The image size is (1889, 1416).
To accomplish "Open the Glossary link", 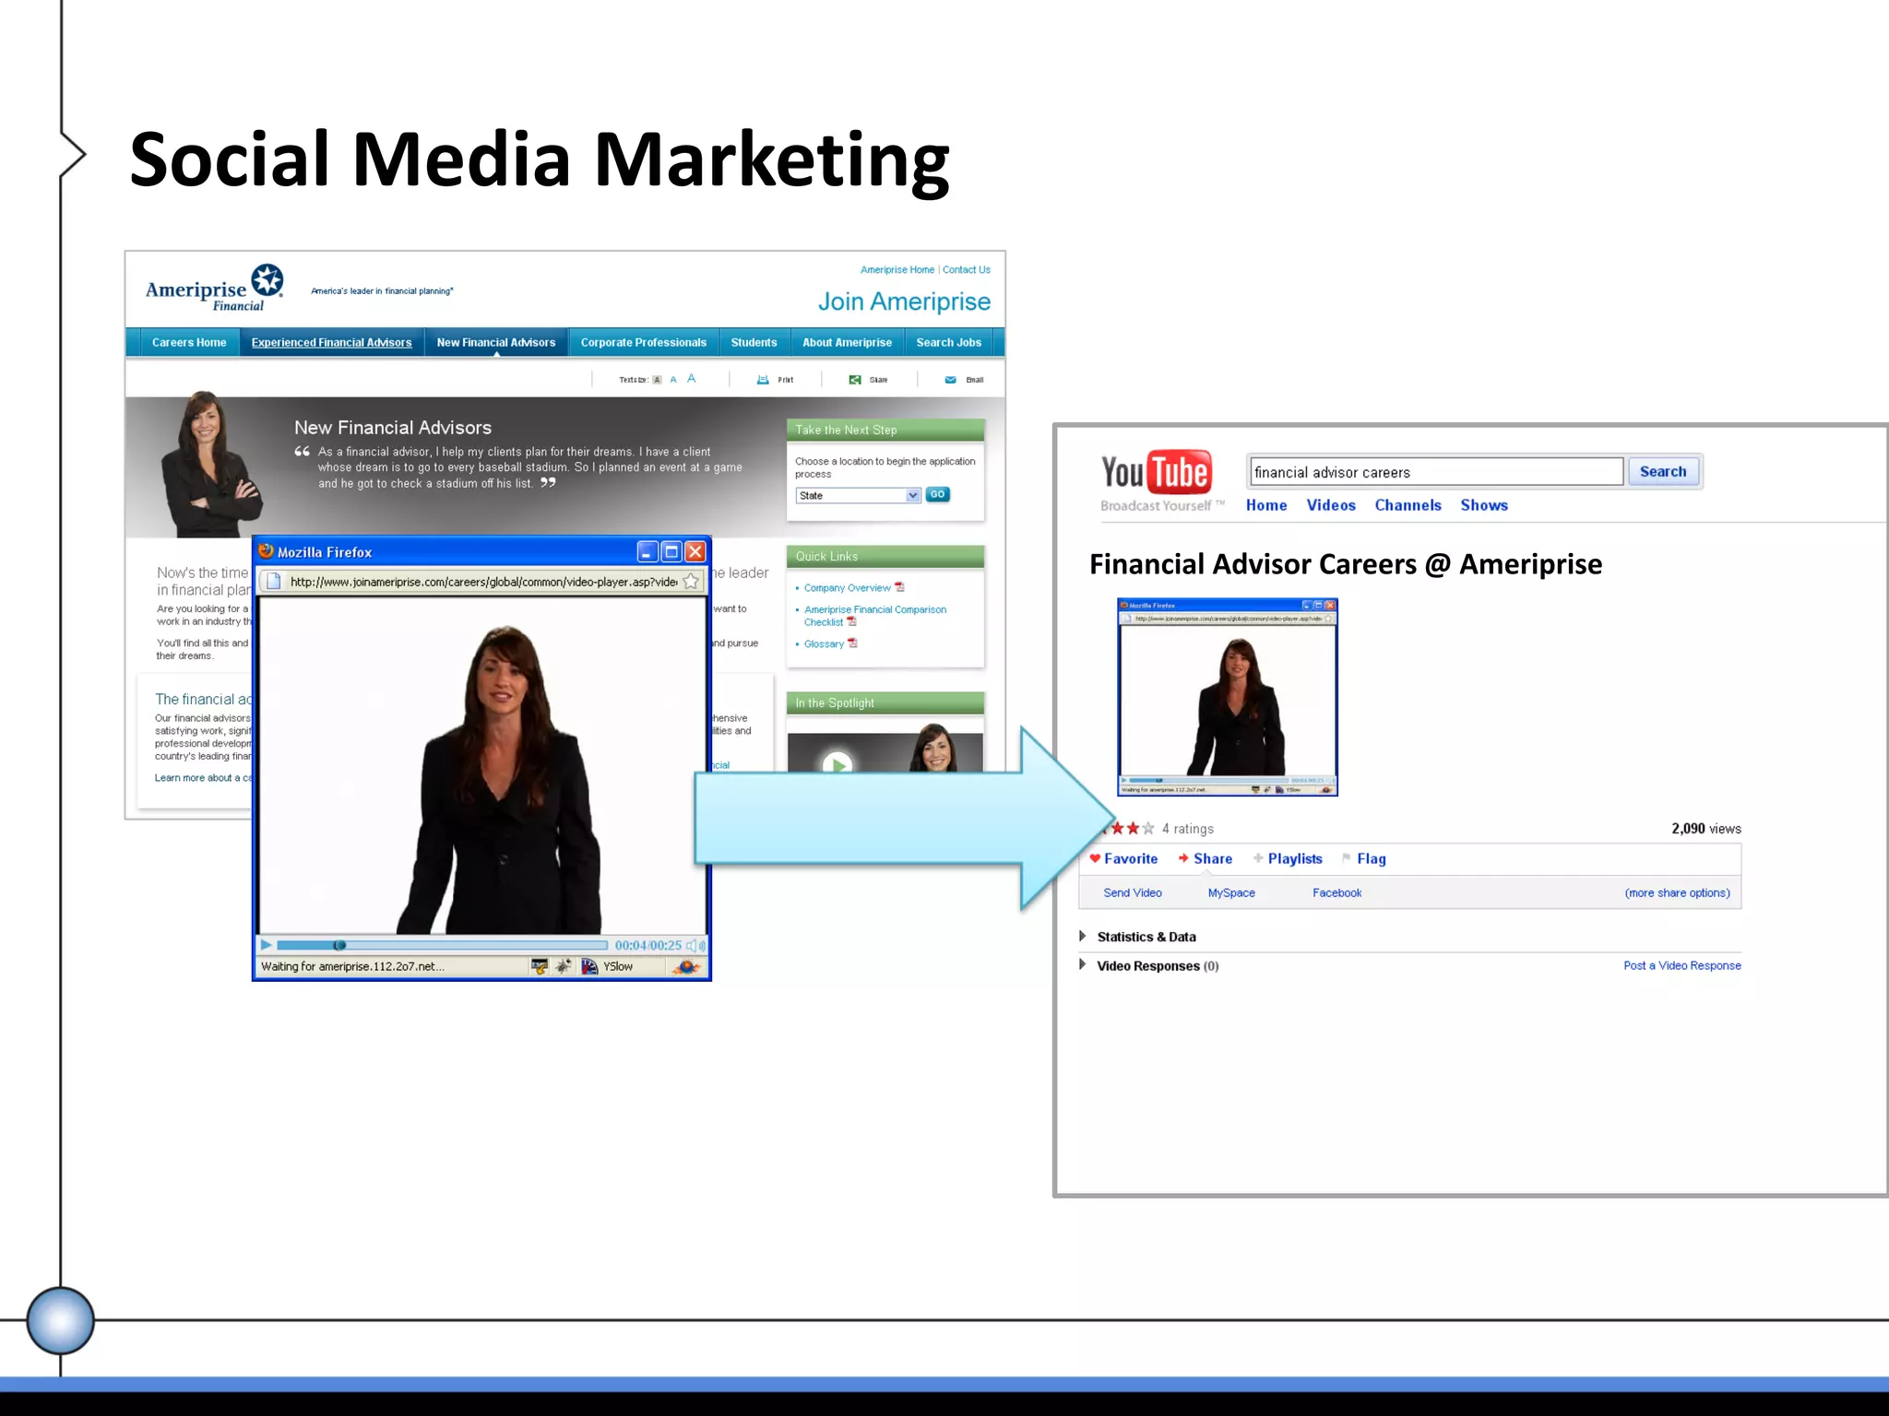I will pyautogui.click(x=824, y=644).
